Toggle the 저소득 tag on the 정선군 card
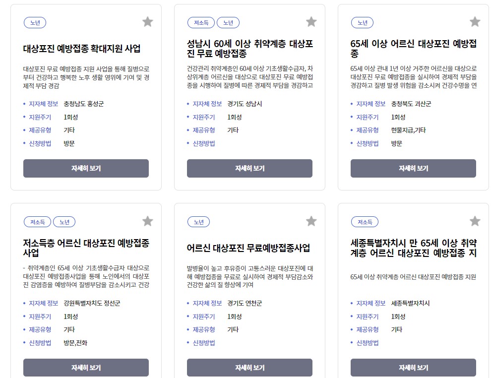The image size is (491, 378). point(37,222)
